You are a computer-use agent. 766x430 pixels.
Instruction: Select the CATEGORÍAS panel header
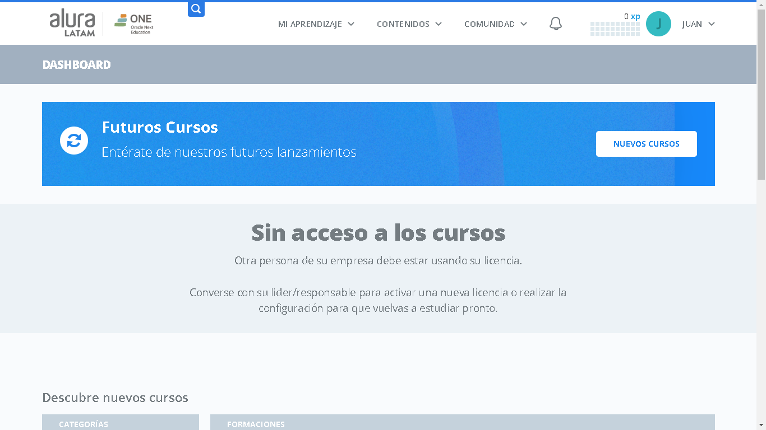tap(121, 422)
